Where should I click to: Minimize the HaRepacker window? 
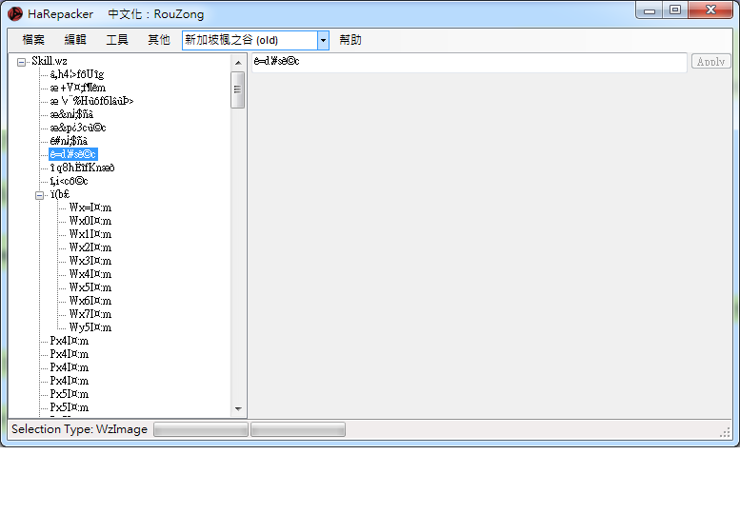pos(650,10)
